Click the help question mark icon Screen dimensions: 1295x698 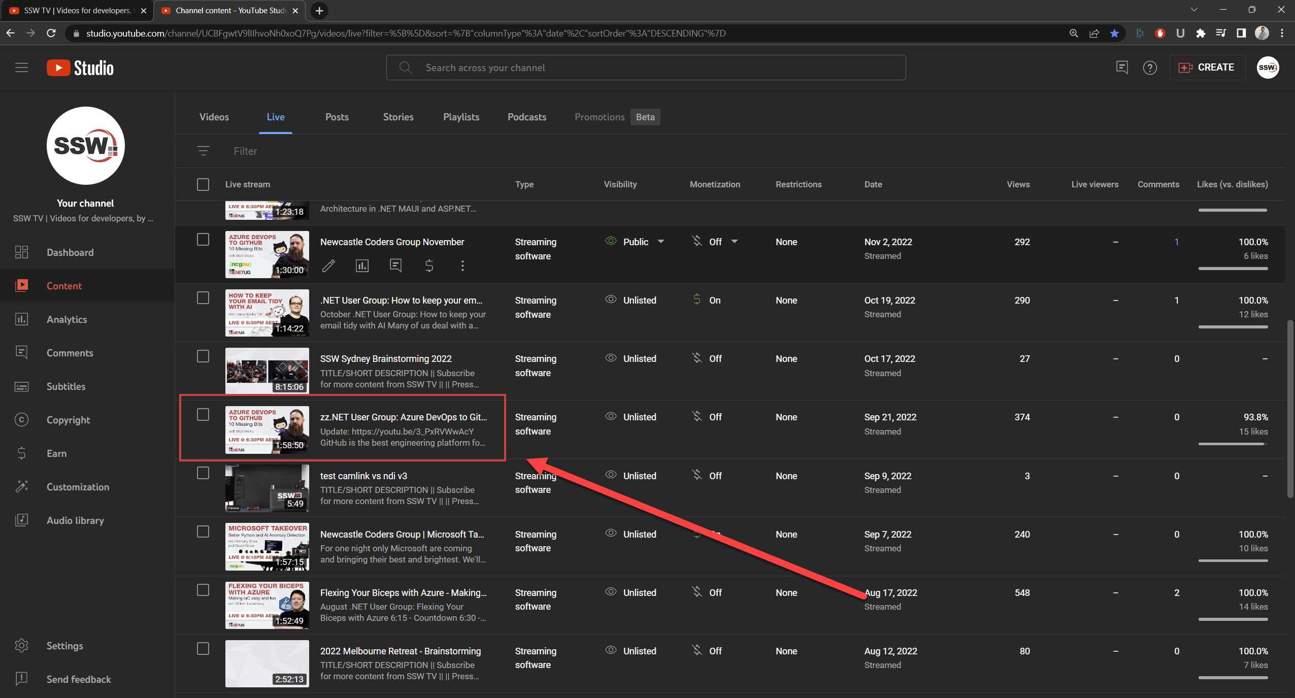(x=1150, y=68)
